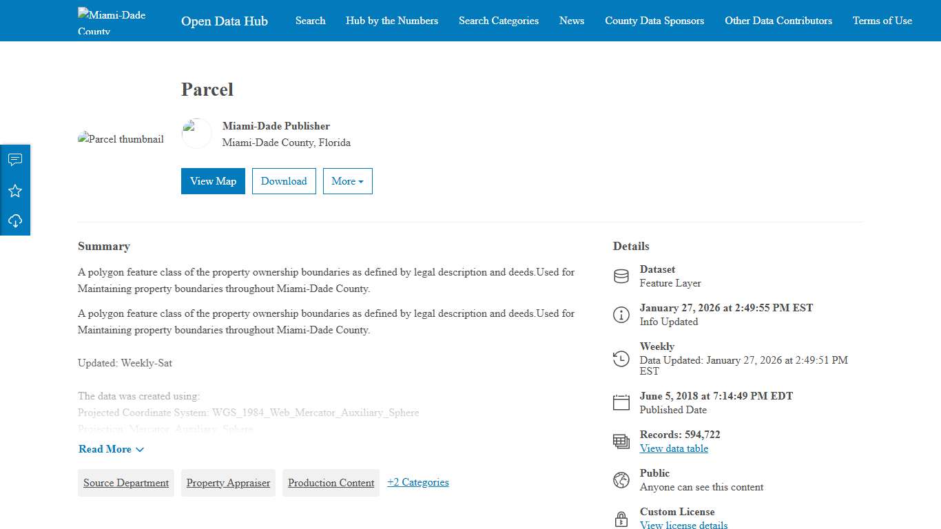Click the calendar icon beside Published Date
Viewport: 941px width, 529px height.
click(x=621, y=402)
